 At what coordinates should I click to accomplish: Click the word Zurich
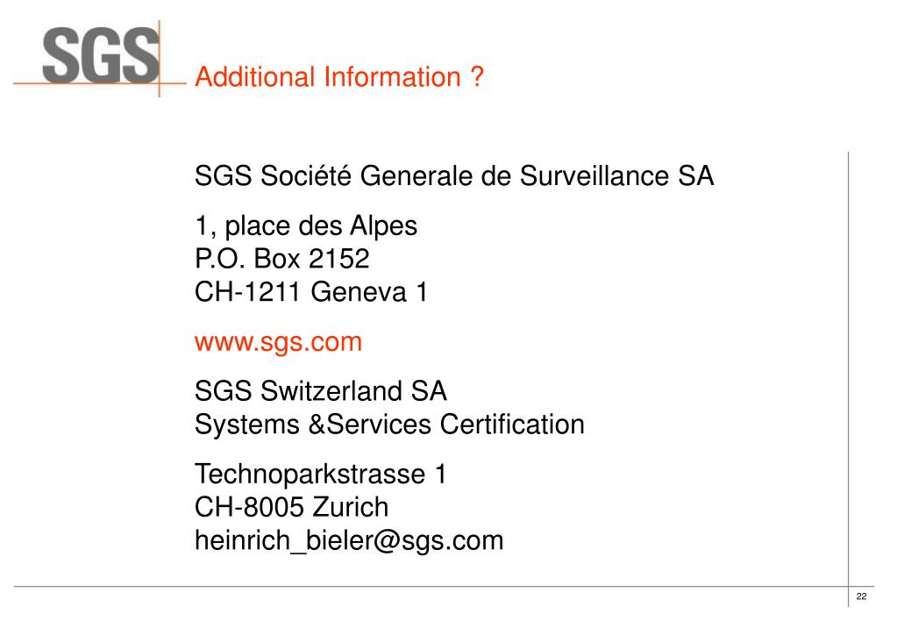[351, 507]
